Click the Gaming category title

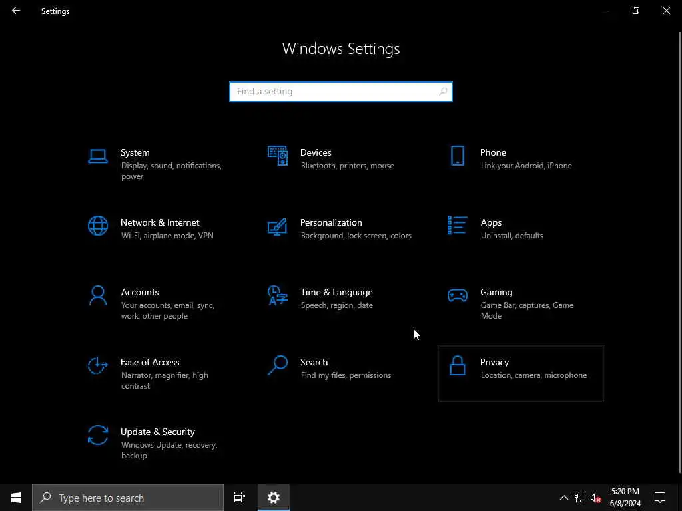pyautogui.click(x=496, y=293)
